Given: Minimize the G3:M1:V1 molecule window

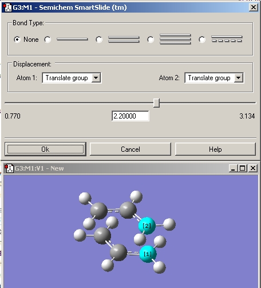Looking at the screenshot, I should pyautogui.click(x=233, y=168).
